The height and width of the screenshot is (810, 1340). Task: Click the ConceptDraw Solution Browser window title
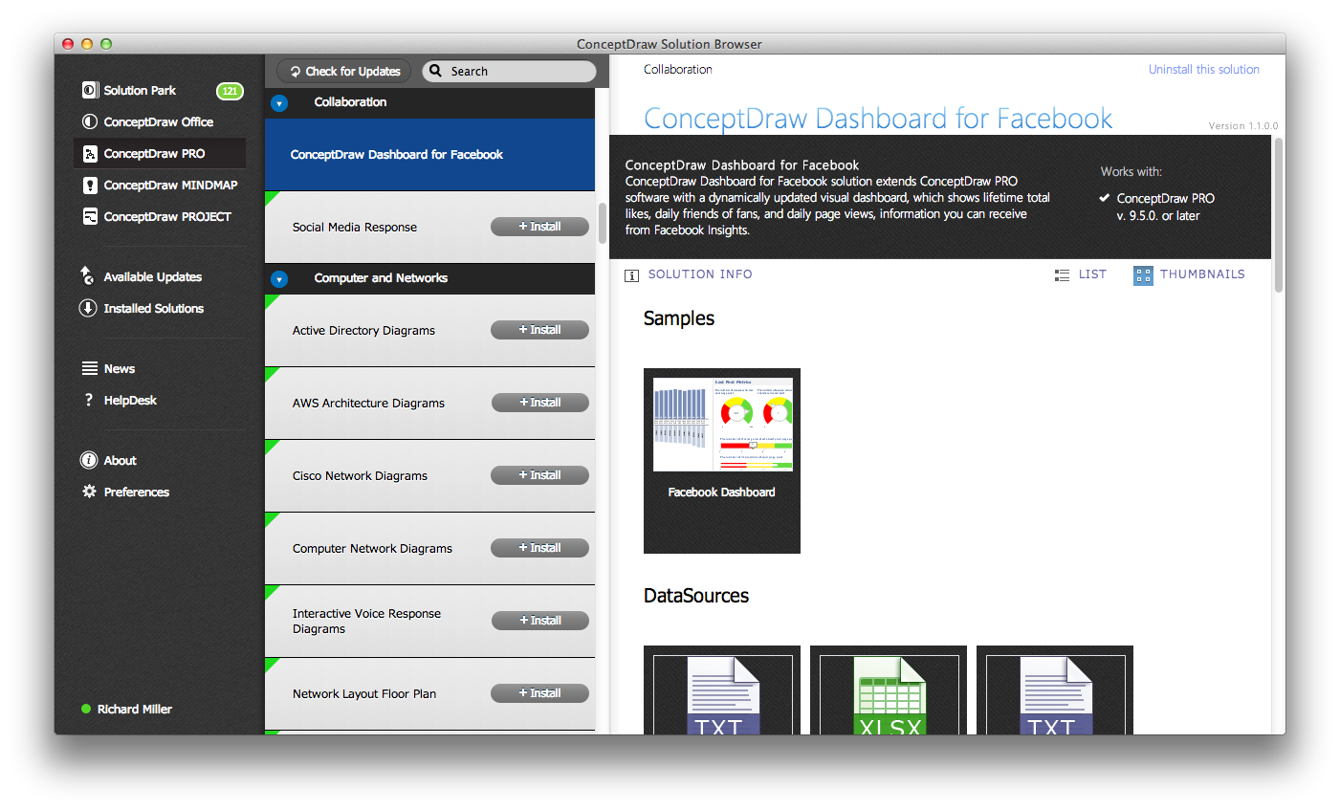[x=670, y=44]
